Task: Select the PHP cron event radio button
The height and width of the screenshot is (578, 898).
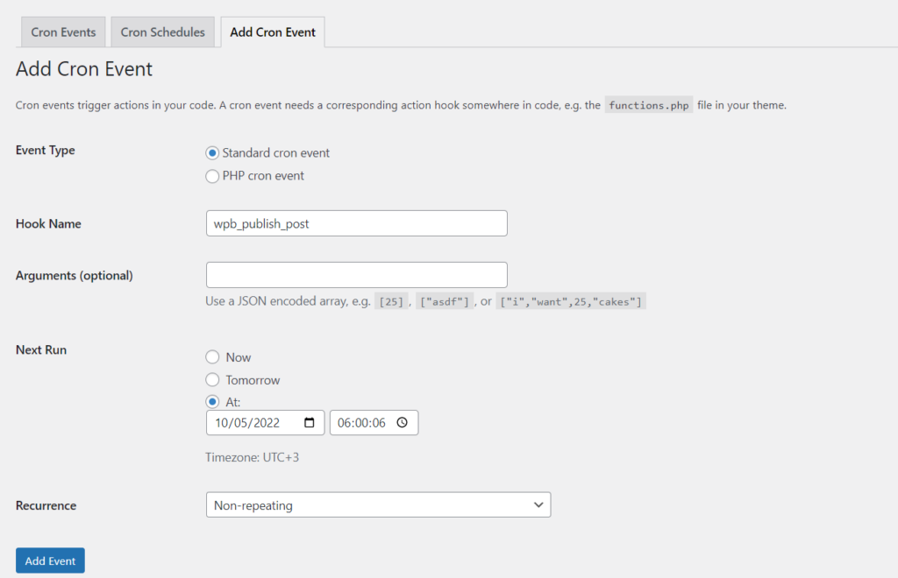Action: point(212,176)
